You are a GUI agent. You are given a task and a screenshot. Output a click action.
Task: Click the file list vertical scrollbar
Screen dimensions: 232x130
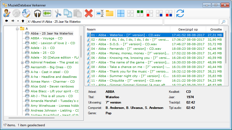tap(226, 47)
